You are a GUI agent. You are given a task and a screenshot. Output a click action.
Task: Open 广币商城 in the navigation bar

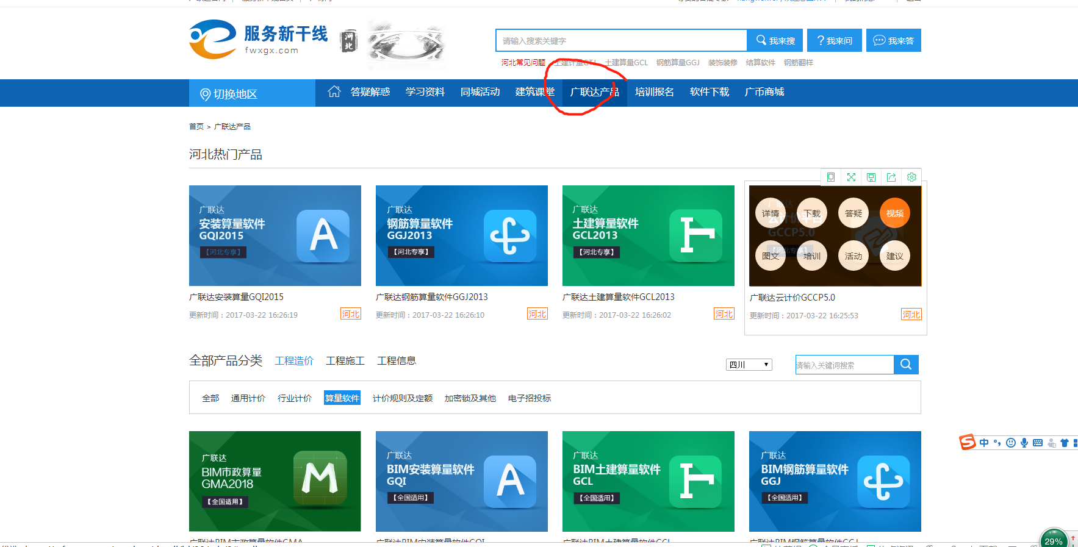(x=764, y=91)
